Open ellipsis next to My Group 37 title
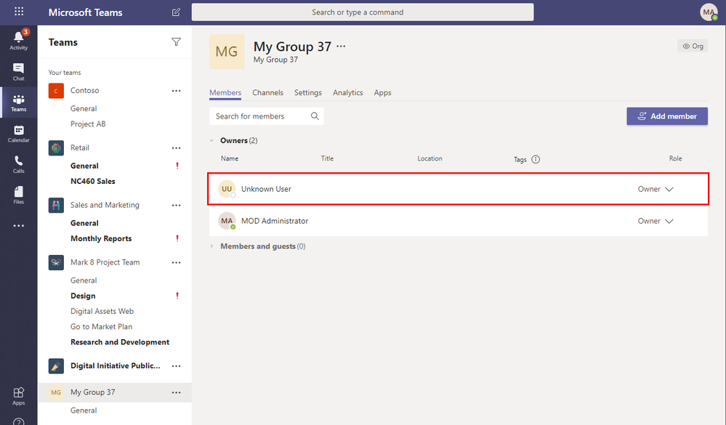This screenshot has height=425, width=726. point(341,46)
